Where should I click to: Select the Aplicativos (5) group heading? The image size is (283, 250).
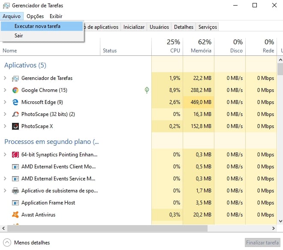(25, 65)
